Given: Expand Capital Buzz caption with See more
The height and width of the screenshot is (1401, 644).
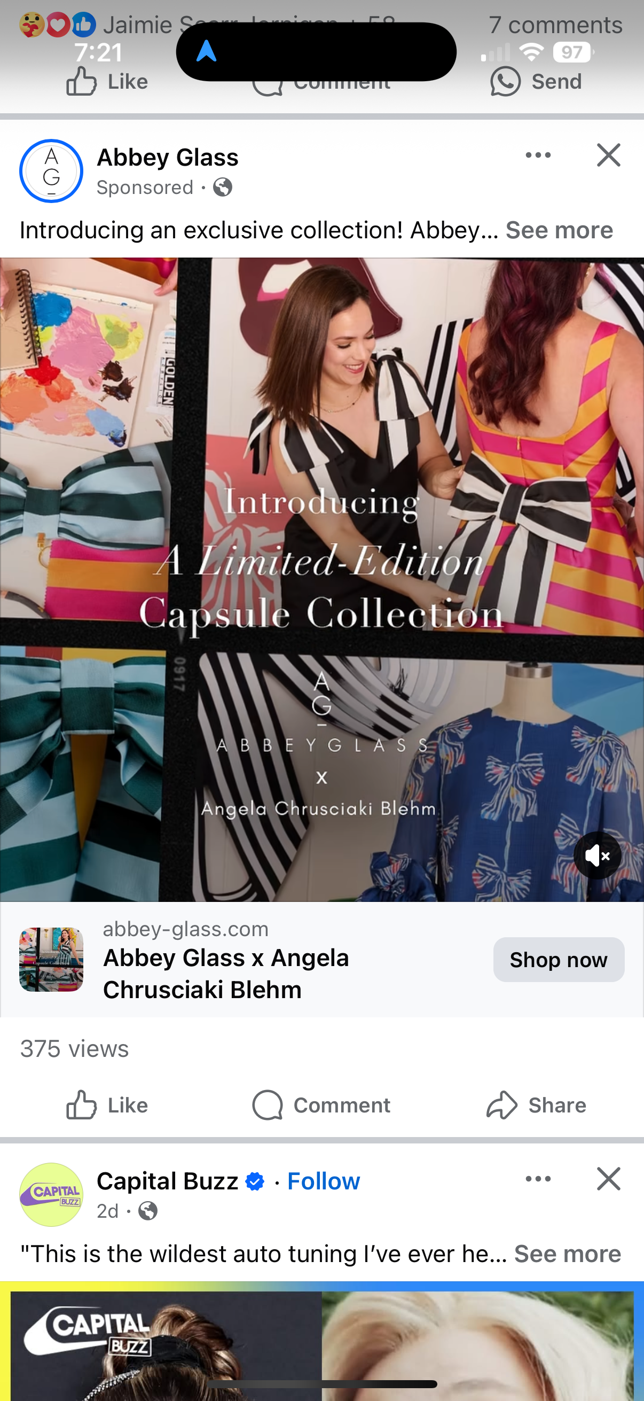Looking at the screenshot, I should 568,1254.
